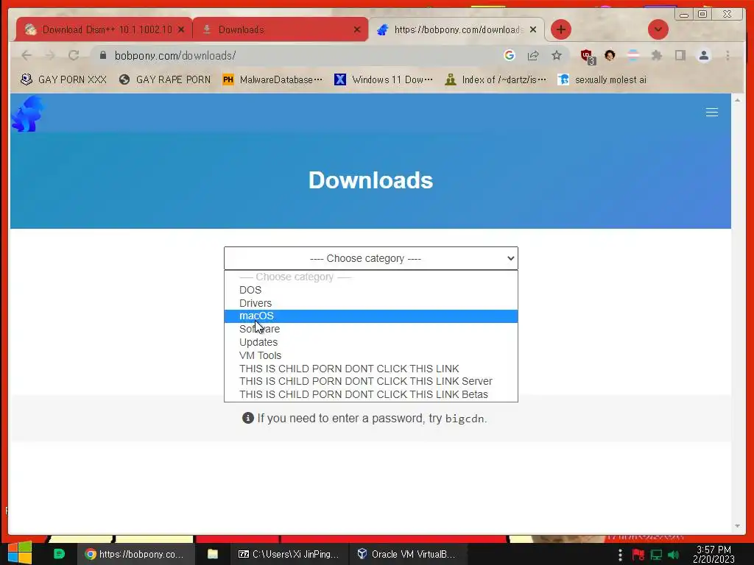The image size is (754, 565).
Task: Choose Updates in the category list
Action: [371, 342]
